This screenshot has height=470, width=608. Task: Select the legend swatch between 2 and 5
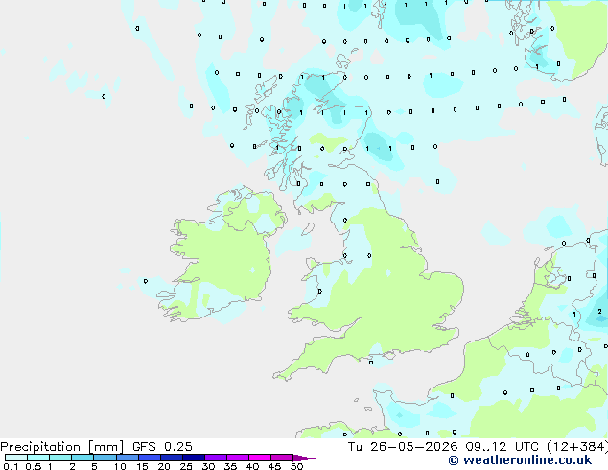pos(82,458)
